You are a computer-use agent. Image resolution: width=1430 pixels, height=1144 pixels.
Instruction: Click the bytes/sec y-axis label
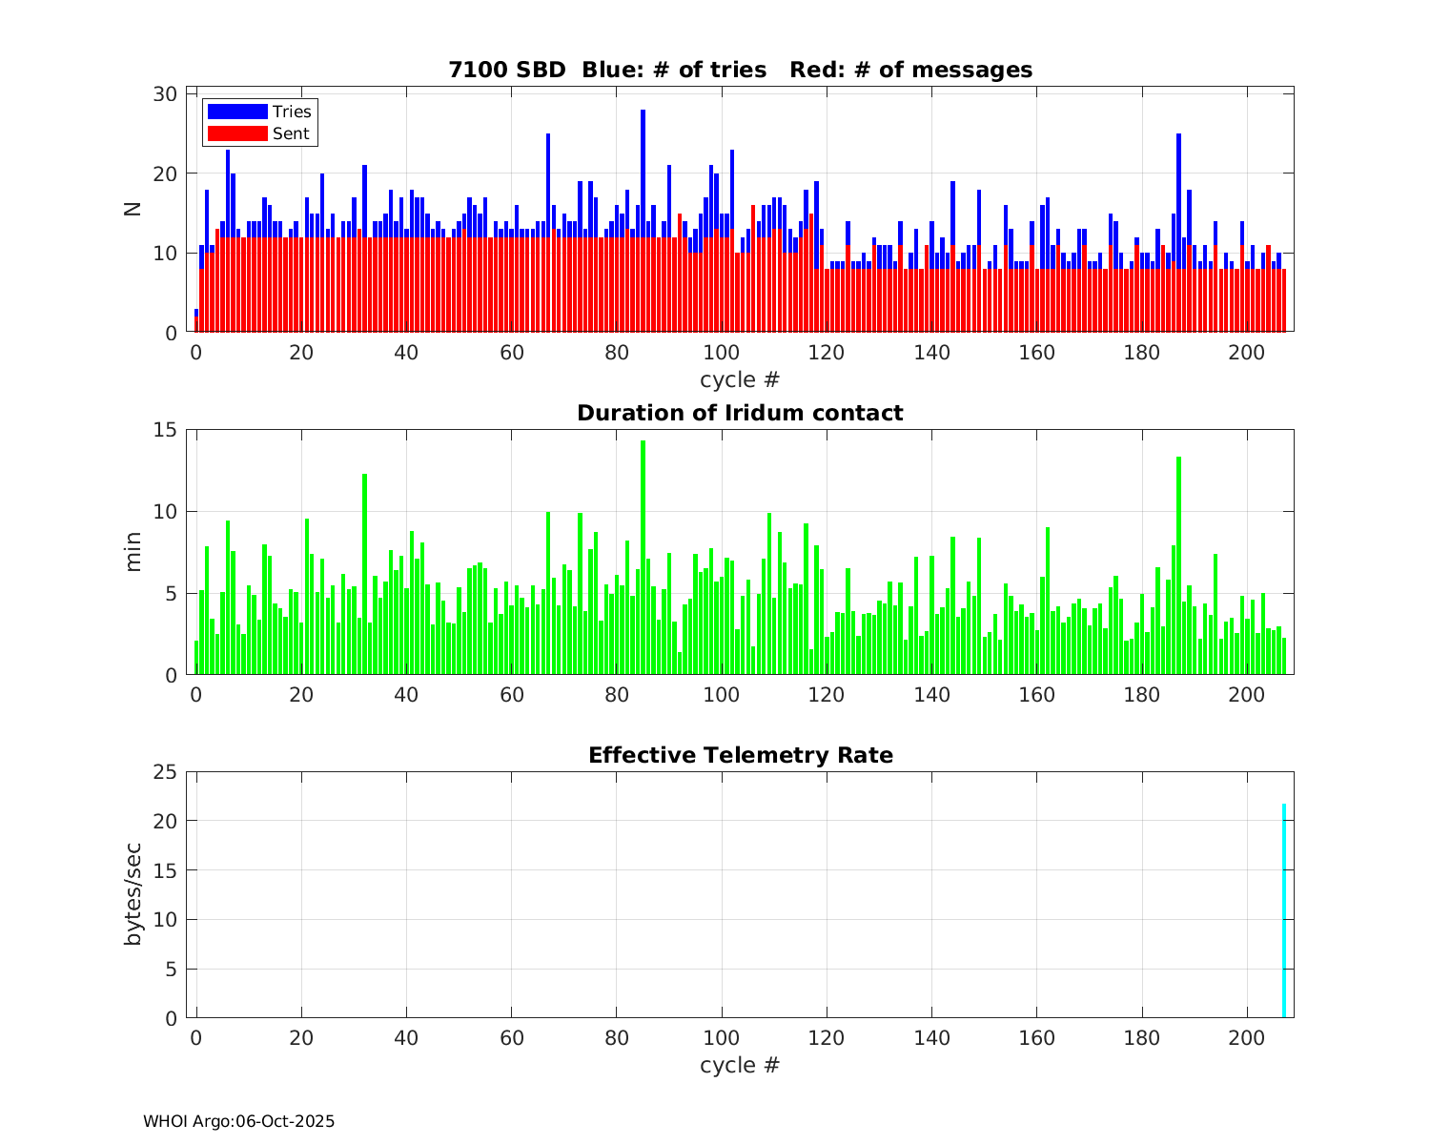[133, 894]
